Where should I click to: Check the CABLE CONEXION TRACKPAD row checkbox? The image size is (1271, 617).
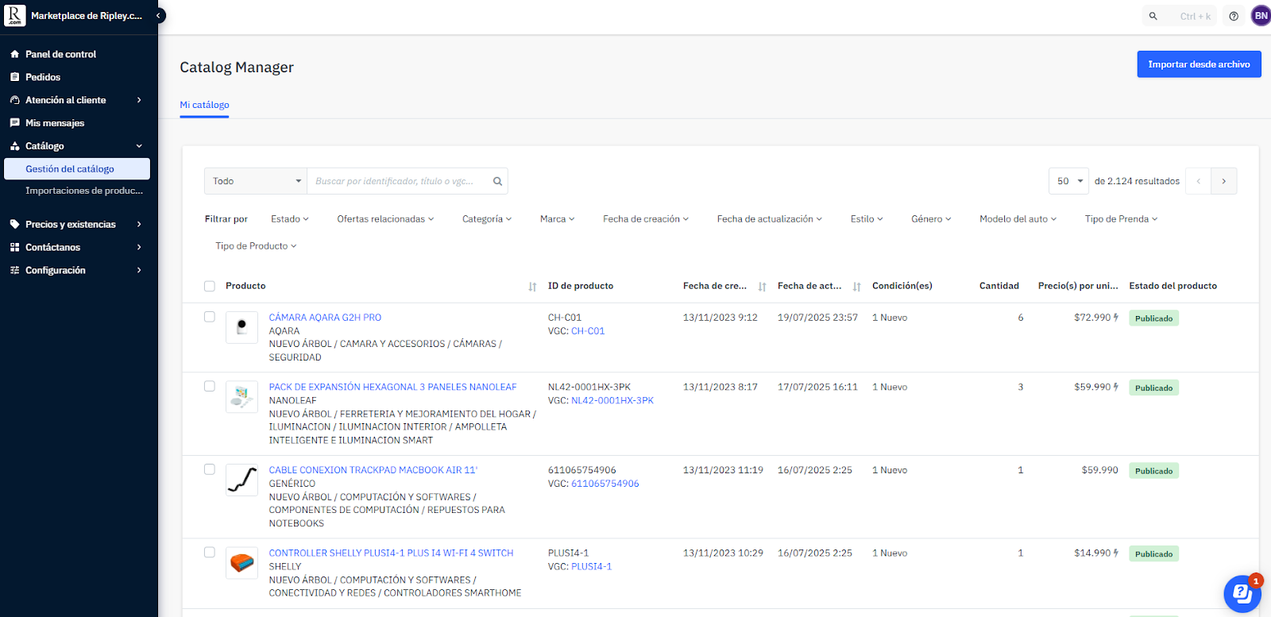tap(210, 469)
